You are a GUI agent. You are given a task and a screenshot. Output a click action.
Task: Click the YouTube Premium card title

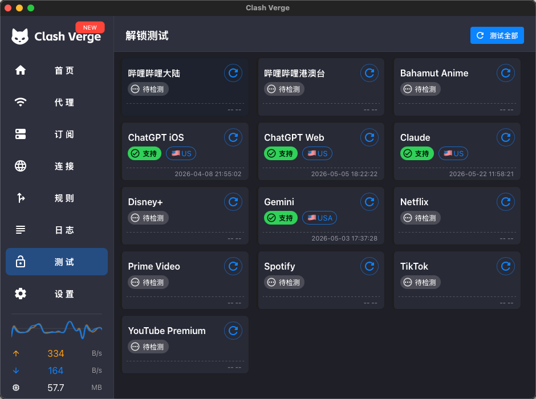[x=167, y=331]
